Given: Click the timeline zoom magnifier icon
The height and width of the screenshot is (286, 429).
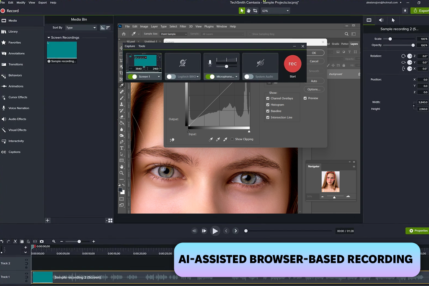Looking at the screenshot, I should click(x=54, y=242).
